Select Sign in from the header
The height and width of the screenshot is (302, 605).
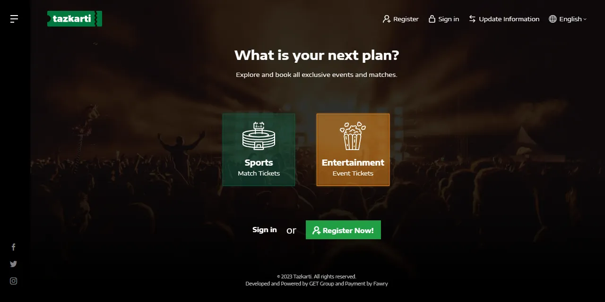[444, 19]
